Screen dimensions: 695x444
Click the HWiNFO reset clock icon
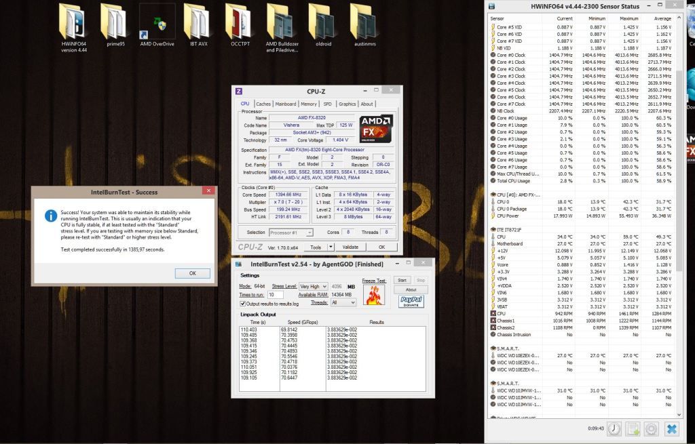(x=614, y=428)
